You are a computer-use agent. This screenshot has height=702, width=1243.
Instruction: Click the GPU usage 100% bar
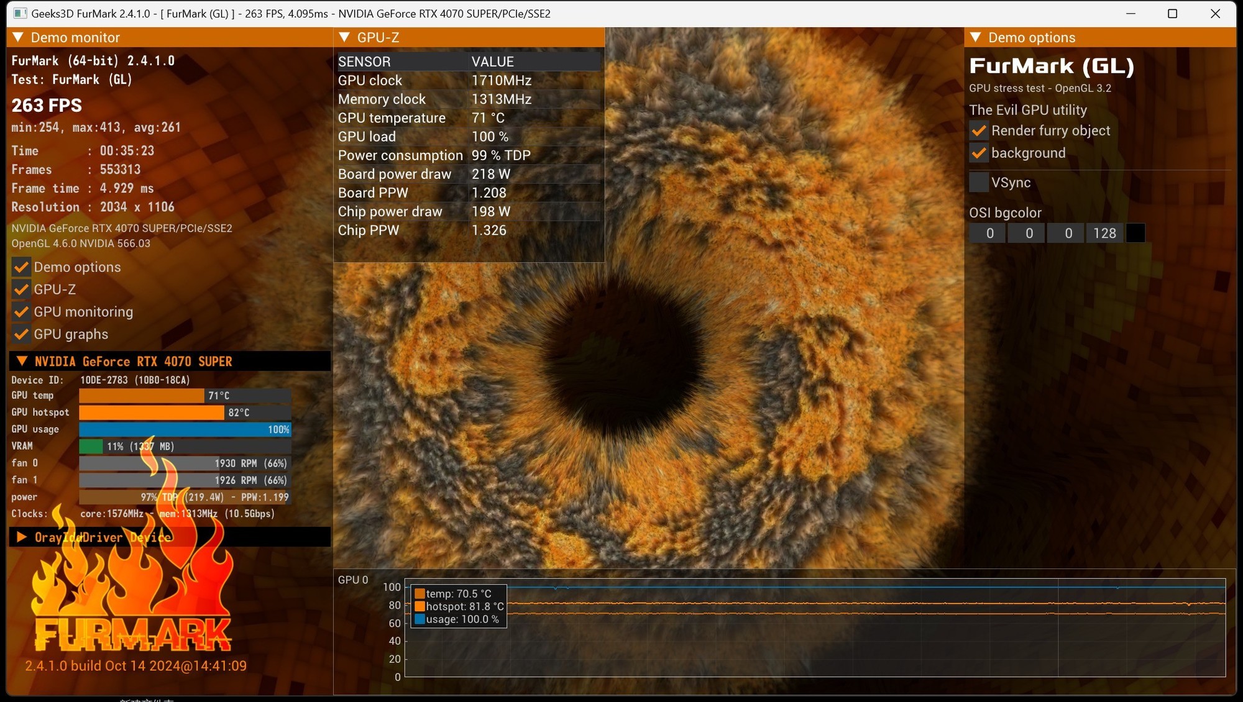pyautogui.click(x=185, y=429)
